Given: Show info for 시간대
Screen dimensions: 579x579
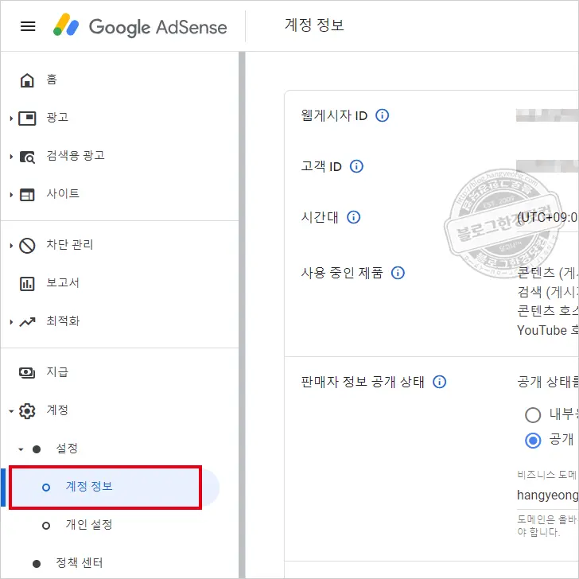Looking at the screenshot, I should 353,217.
